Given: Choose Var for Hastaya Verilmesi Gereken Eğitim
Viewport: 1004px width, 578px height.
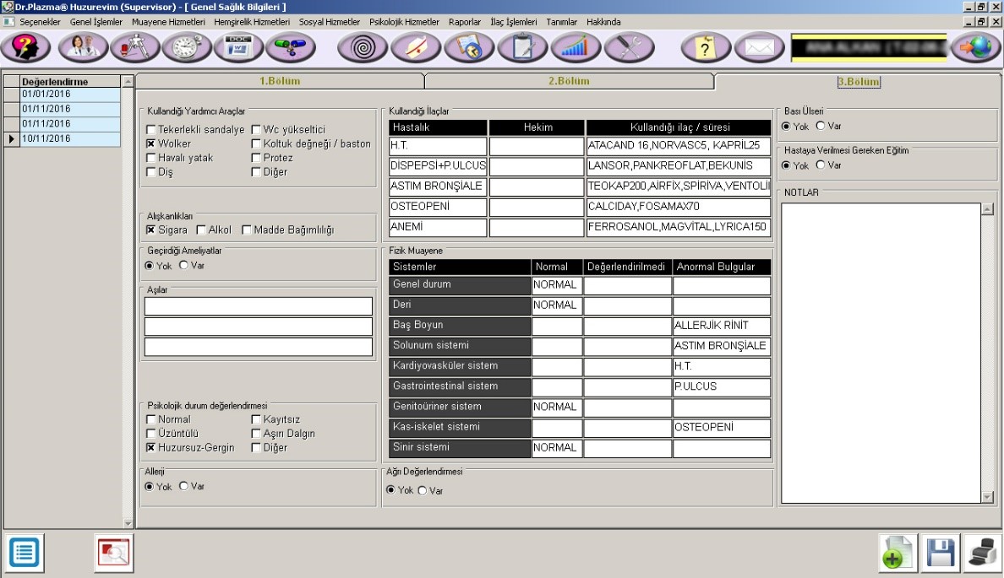Looking at the screenshot, I should [821, 165].
